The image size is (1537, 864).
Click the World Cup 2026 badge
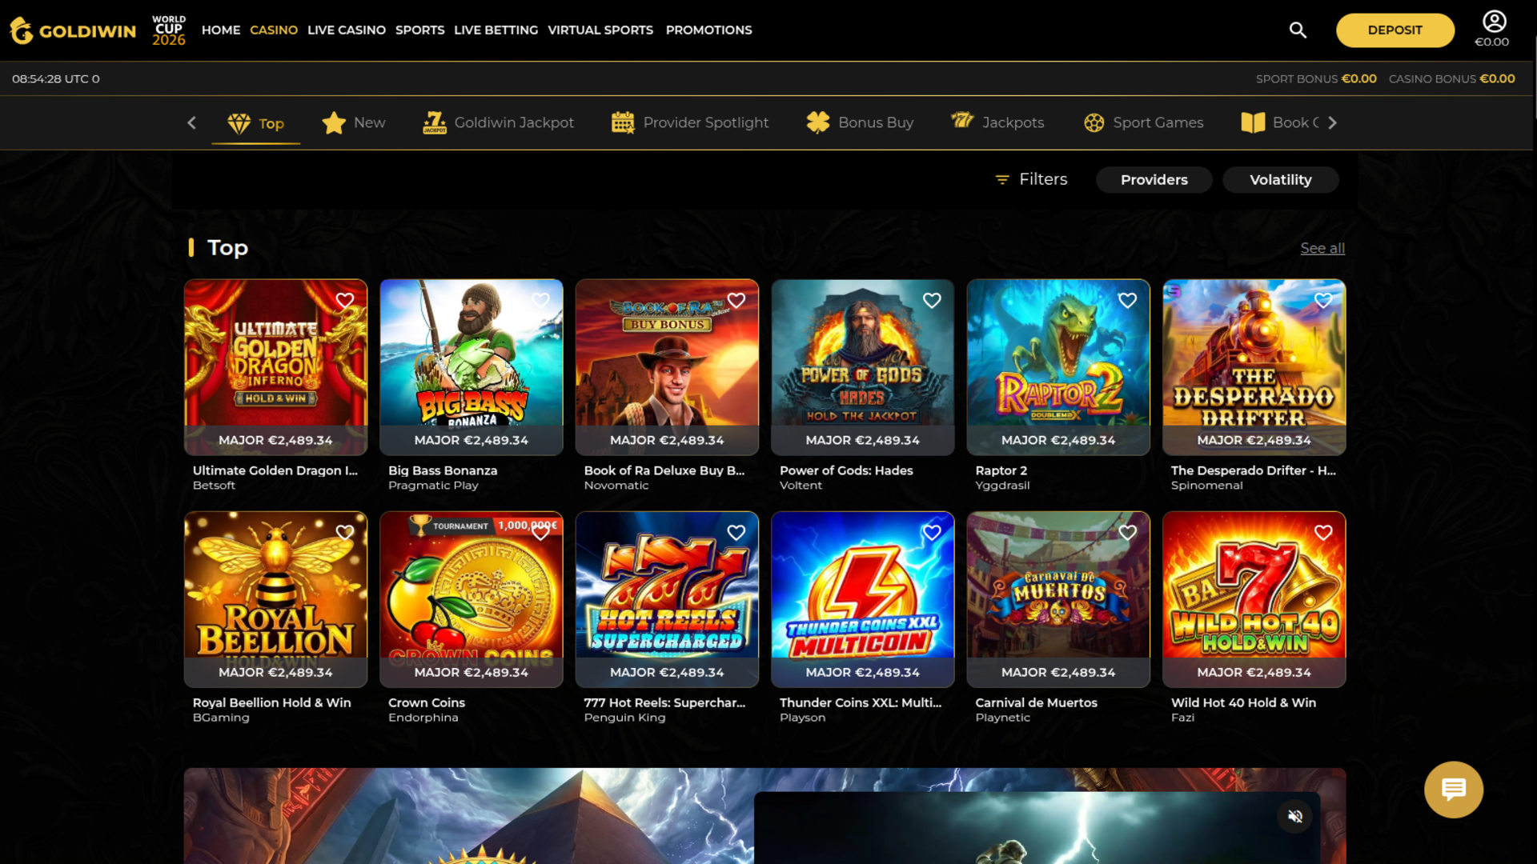[x=169, y=30]
